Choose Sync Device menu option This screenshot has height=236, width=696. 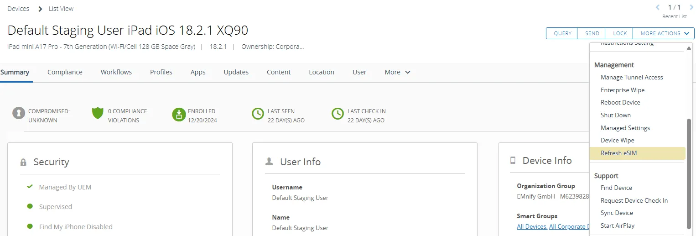pyautogui.click(x=617, y=213)
